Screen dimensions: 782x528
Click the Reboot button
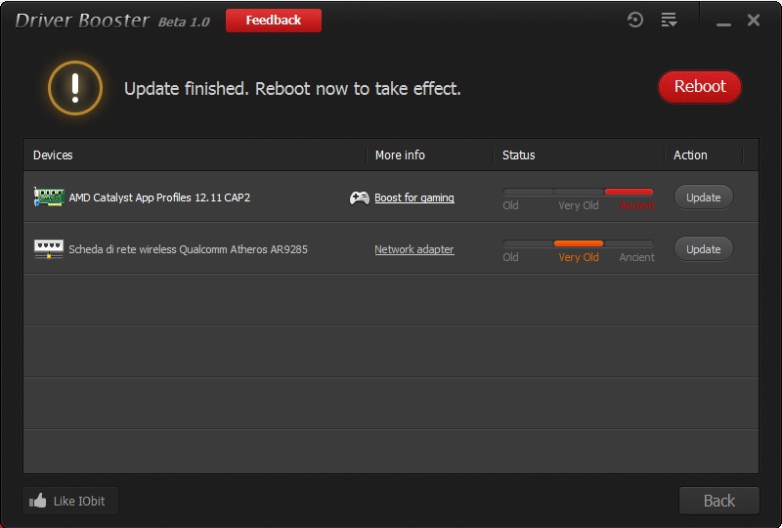(x=700, y=87)
